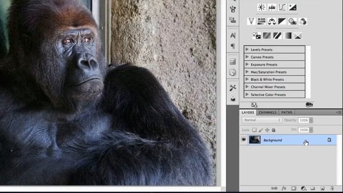Viewport: 343px width, 193px height.
Task: Toggle lock image pixels brush icon
Action: (261, 130)
